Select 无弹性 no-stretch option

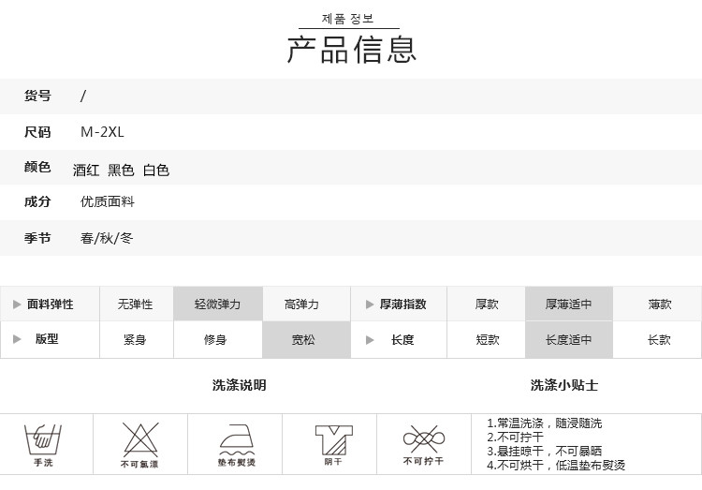click(135, 304)
